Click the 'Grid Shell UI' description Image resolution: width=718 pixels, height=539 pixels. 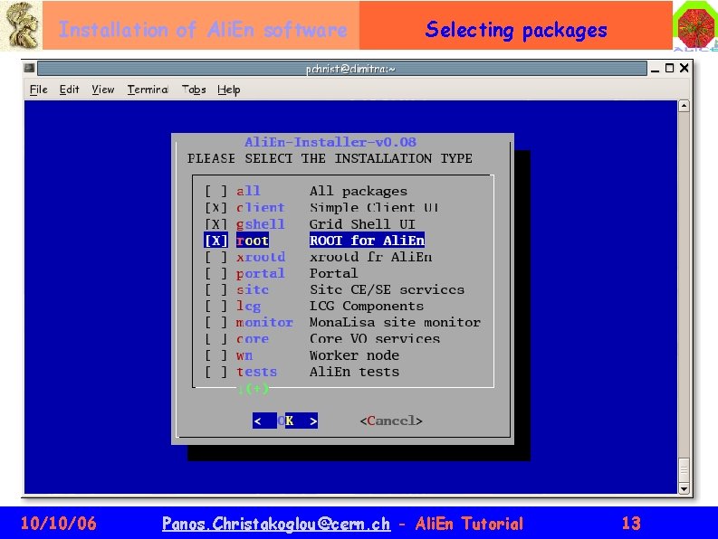coord(362,224)
